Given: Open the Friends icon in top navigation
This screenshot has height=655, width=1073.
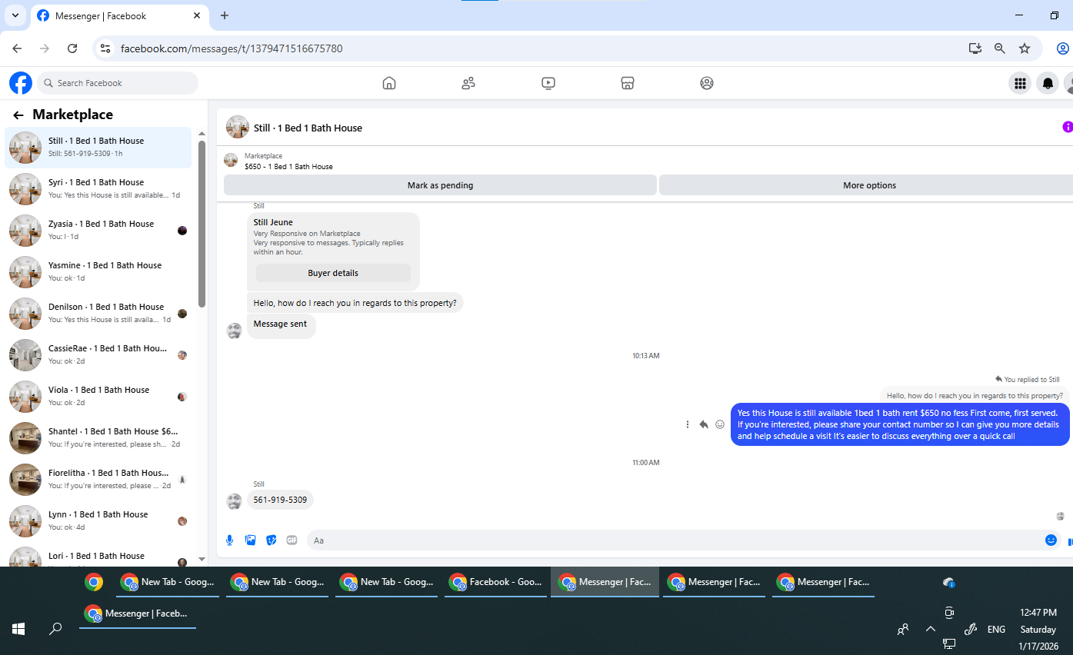Looking at the screenshot, I should click(468, 83).
